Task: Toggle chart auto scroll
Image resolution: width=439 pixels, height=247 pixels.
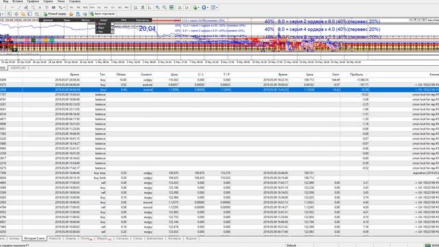Action: pos(180,8)
